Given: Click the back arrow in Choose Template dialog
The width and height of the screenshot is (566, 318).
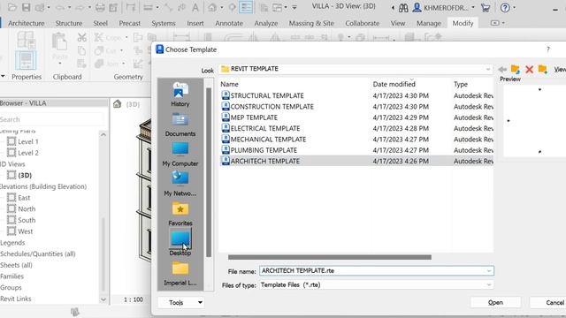Looking at the screenshot, I should tap(502, 69).
